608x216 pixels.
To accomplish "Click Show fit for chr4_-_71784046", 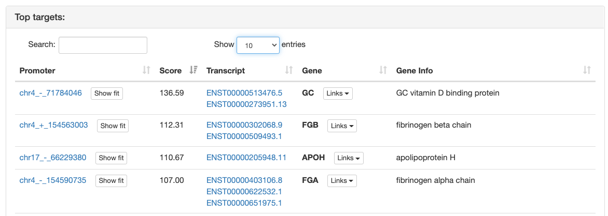I will point(107,94).
